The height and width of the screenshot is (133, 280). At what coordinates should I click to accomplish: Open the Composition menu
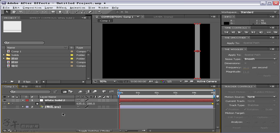click(x=32, y=8)
